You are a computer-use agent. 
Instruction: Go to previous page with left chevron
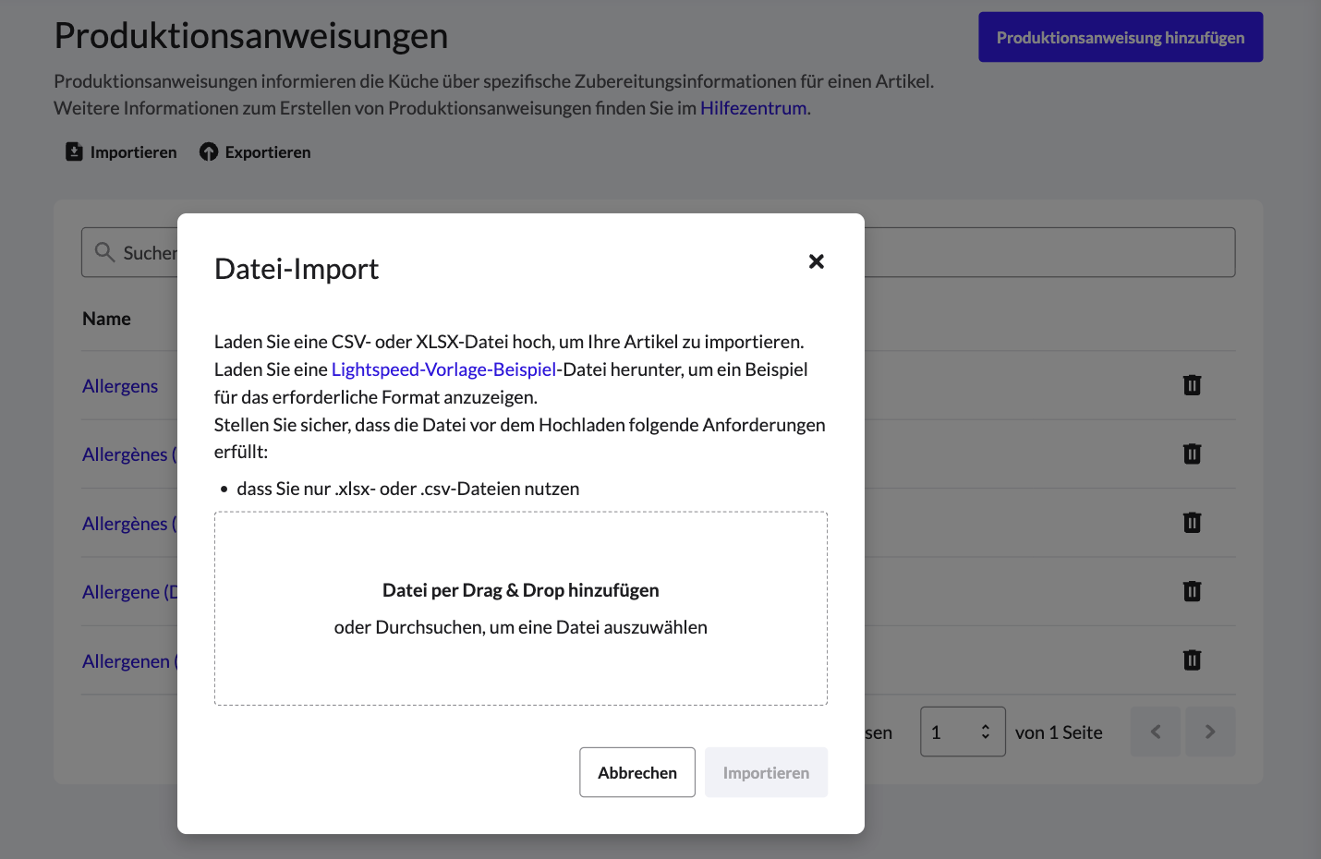click(x=1156, y=732)
